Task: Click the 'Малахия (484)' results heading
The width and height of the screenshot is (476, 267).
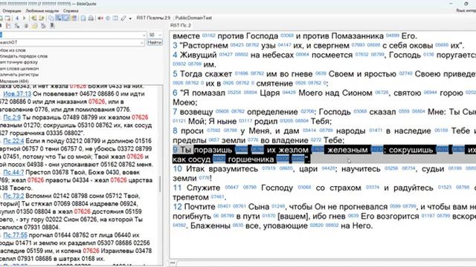Action: (14, 81)
